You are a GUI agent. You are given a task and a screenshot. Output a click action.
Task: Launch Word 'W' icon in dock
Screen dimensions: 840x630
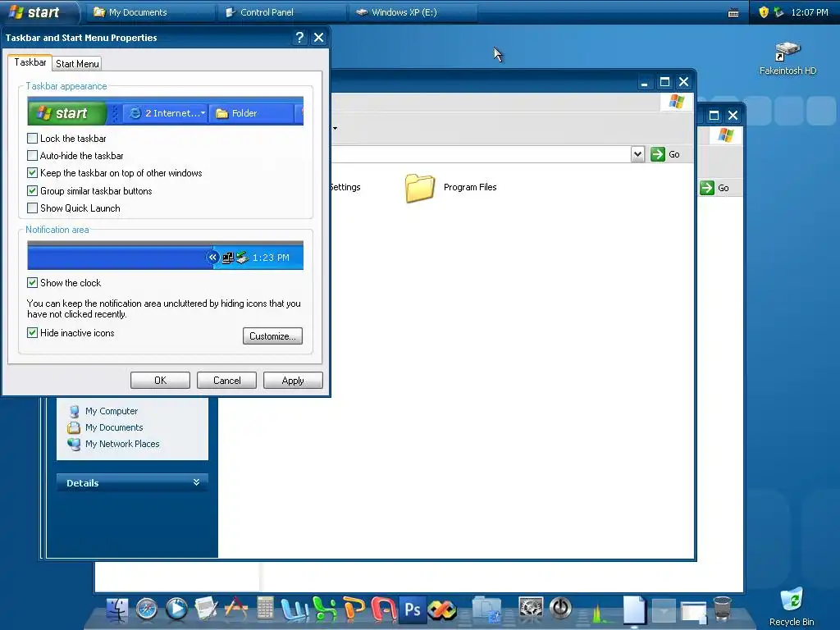click(294, 609)
